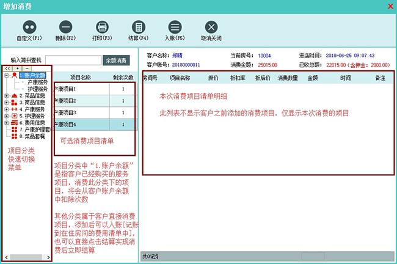Click the 自定义(F1) custom icon
This screenshot has width=397, height=264.
pyautogui.click(x=29, y=27)
